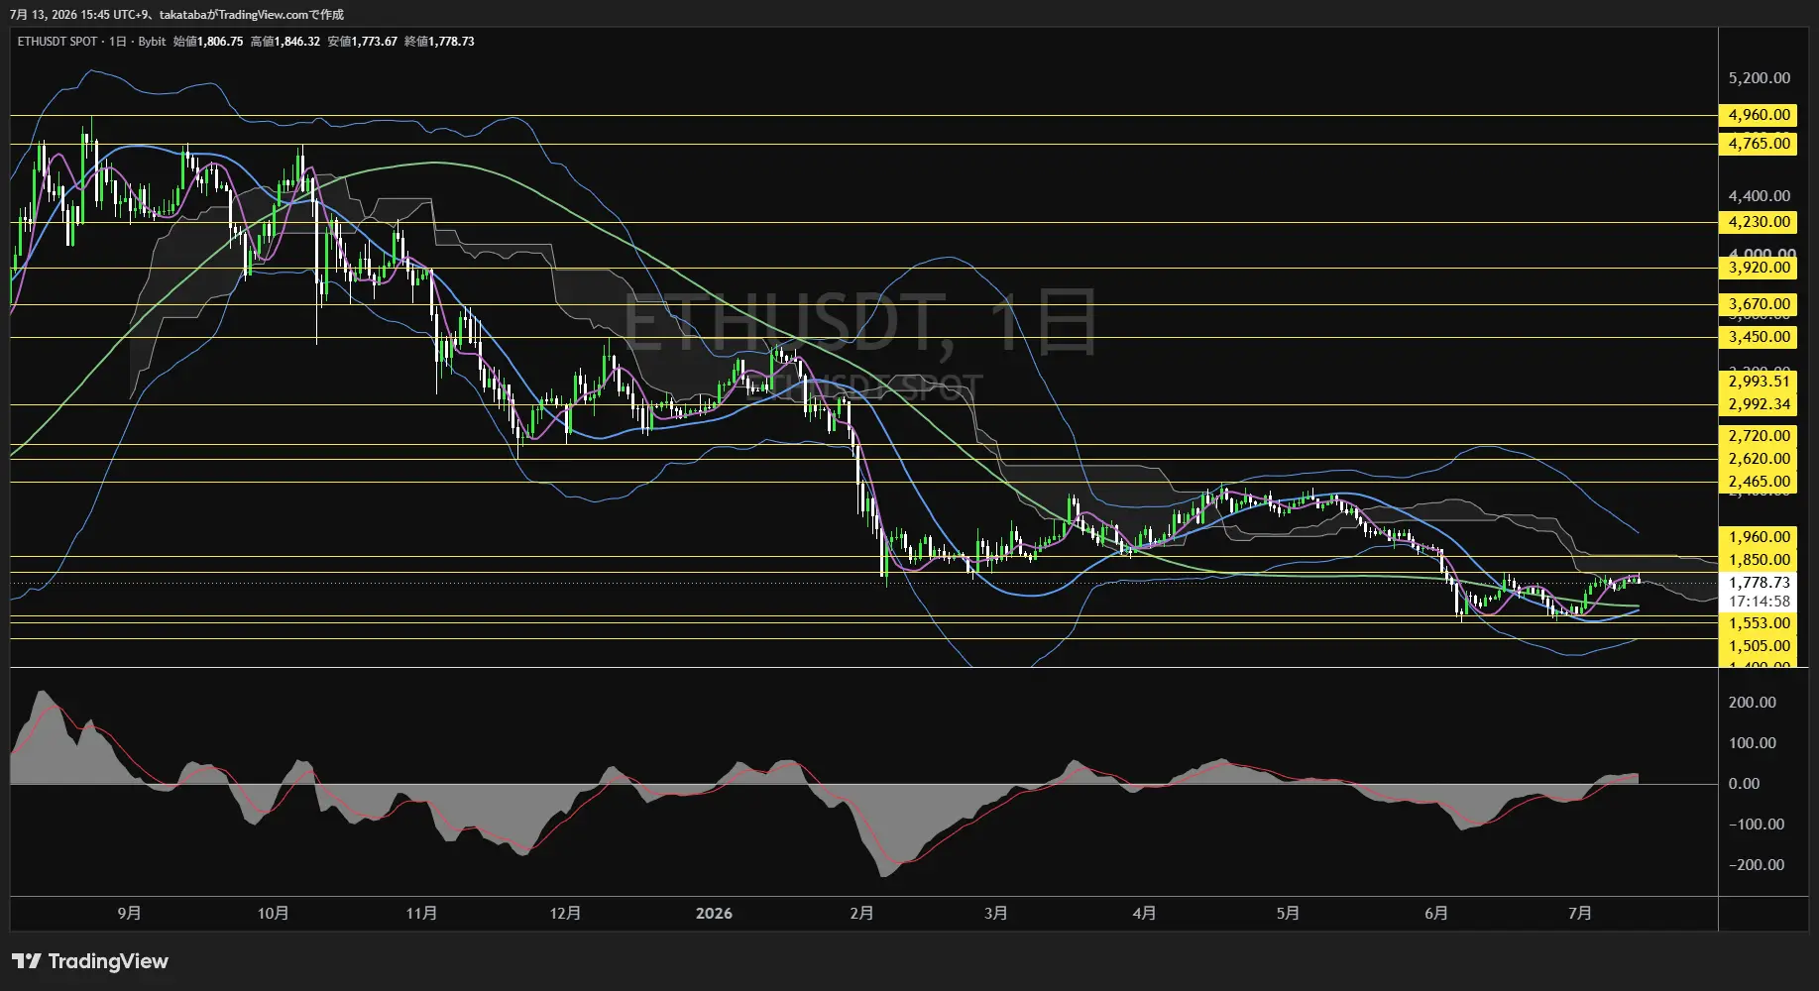The height and width of the screenshot is (991, 1819).
Task: Click the 2月 time axis label
Action: tap(861, 913)
